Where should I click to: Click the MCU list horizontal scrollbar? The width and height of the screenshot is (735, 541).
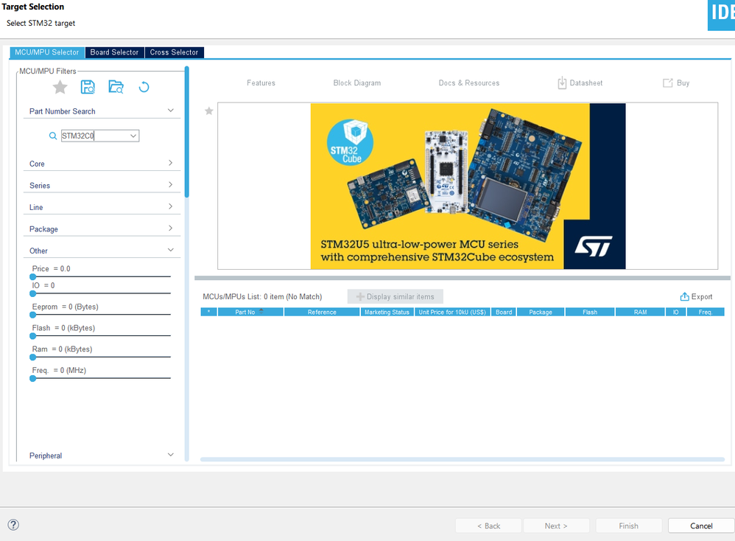click(463, 459)
